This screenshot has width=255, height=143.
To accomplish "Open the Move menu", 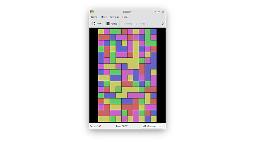I will tap(103, 17).
